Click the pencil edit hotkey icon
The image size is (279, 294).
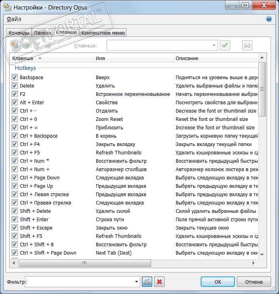point(37,45)
